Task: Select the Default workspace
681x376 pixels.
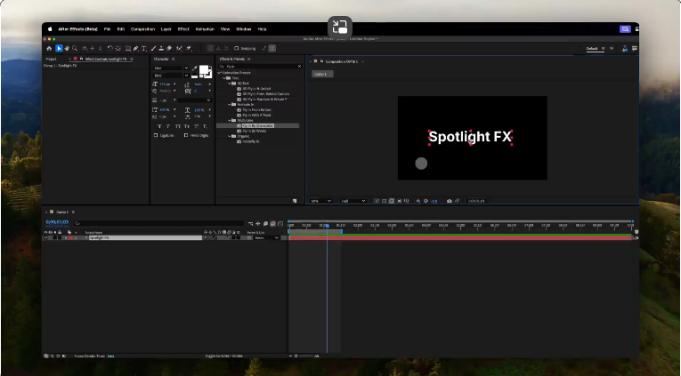Action: (592, 49)
